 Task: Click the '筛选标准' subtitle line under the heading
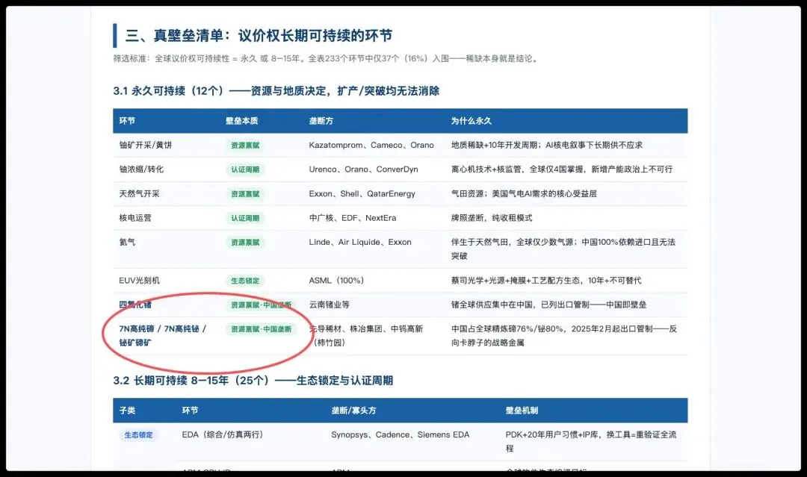coord(327,58)
